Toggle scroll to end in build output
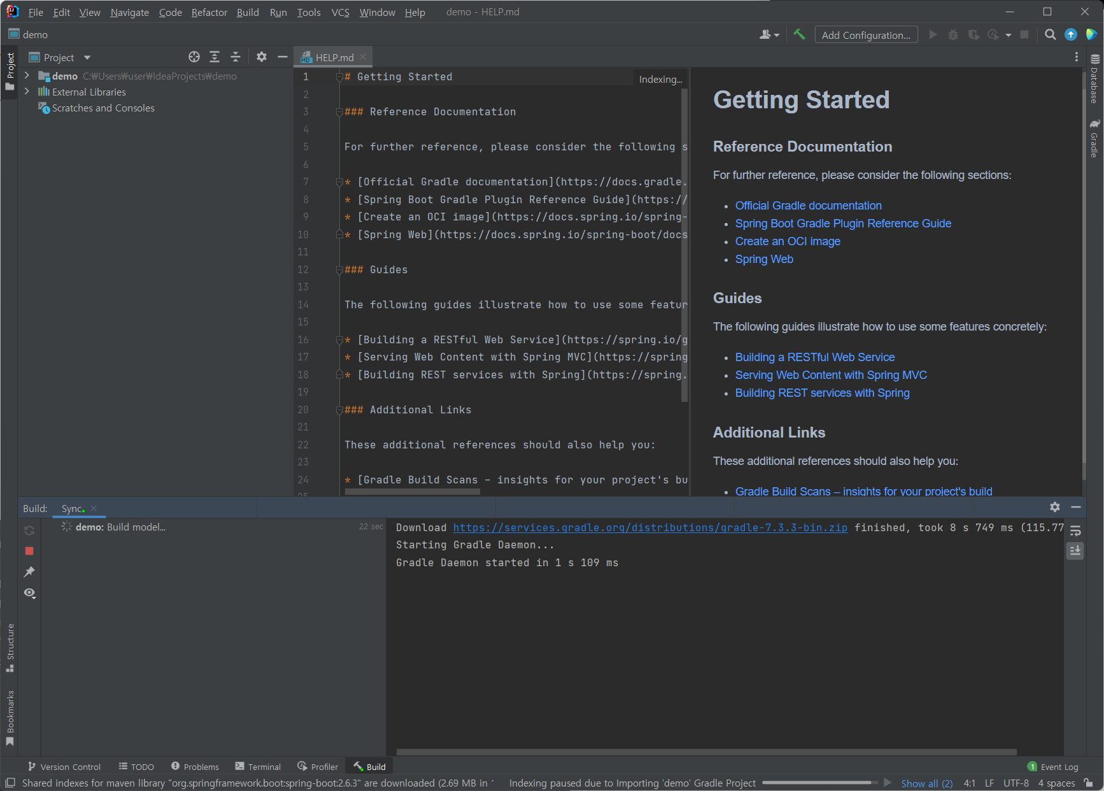Image resolution: width=1104 pixels, height=791 pixels. [x=1075, y=550]
